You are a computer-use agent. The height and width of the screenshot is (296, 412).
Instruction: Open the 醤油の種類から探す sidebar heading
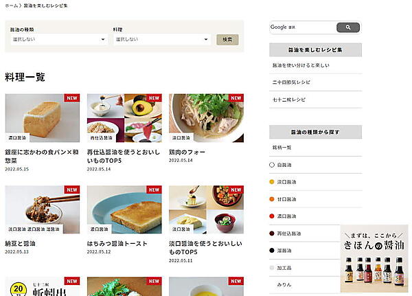pos(315,132)
